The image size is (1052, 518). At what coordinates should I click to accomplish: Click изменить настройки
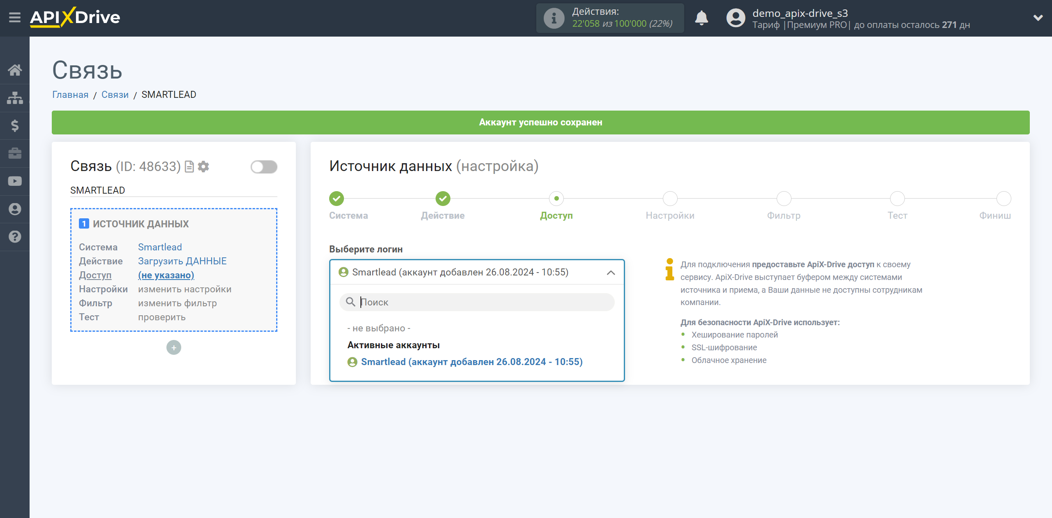[x=185, y=289]
